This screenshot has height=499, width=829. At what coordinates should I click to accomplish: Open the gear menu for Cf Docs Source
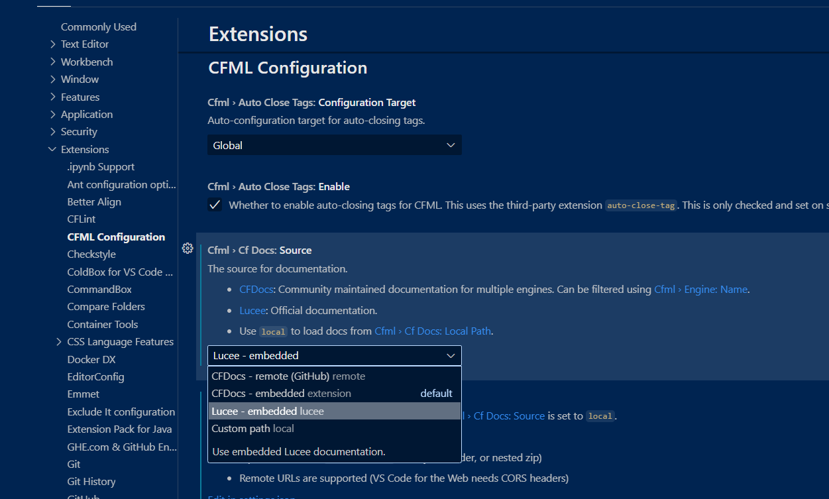188,249
